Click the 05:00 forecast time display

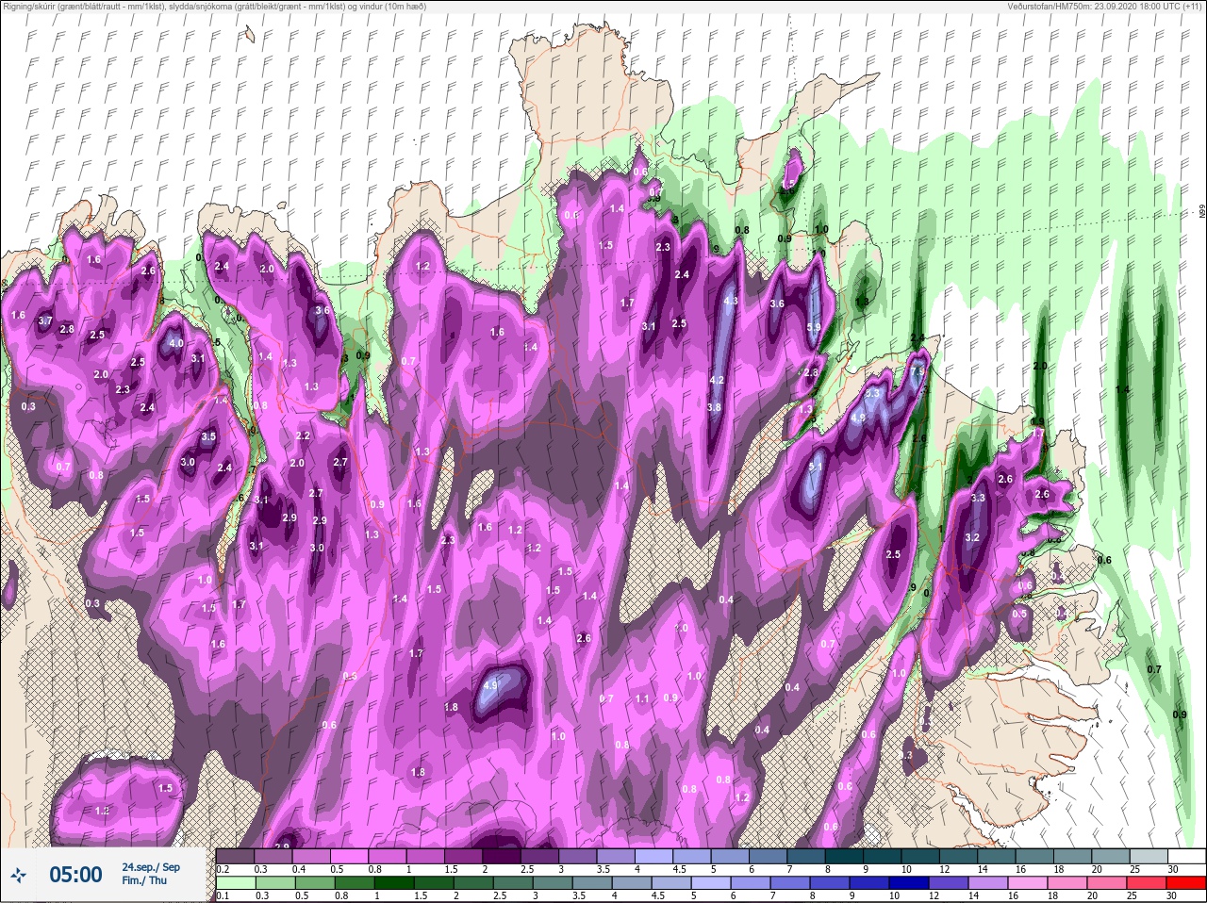click(75, 875)
